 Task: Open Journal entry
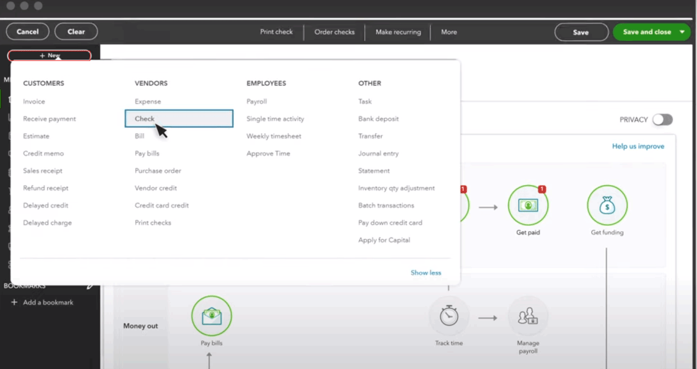pyautogui.click(x=379, y=153)
